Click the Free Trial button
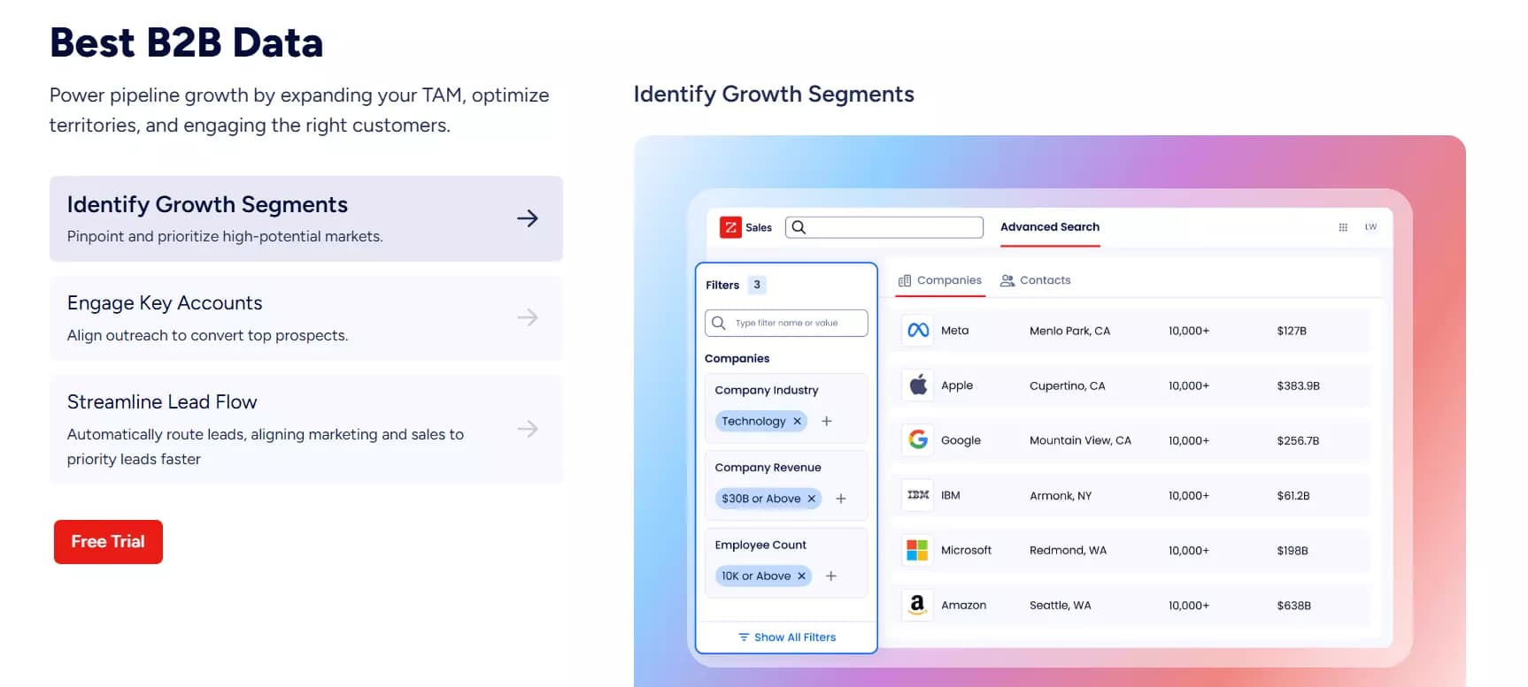This screenshot has height=687, width=1528. coord(108,542)
